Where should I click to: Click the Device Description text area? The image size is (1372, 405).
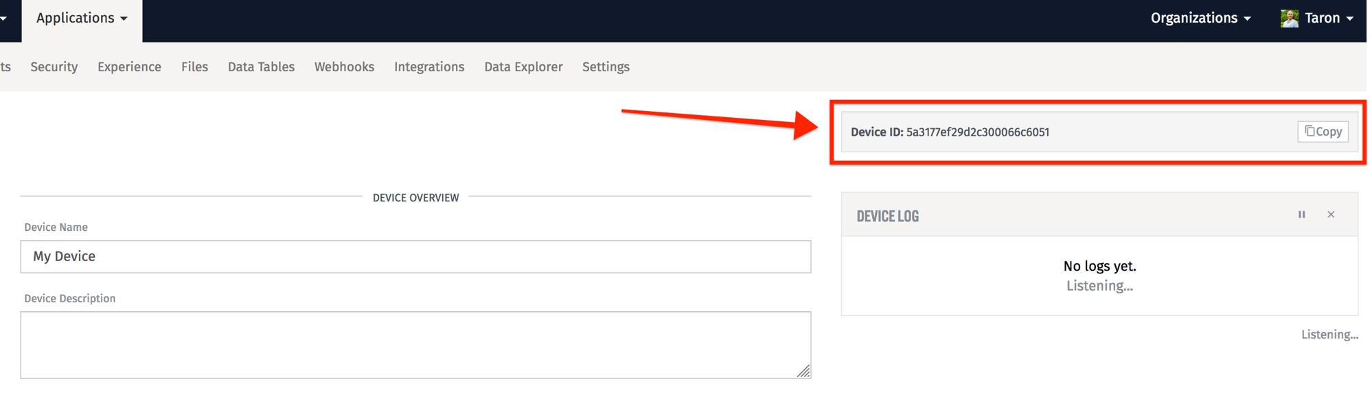415,345
